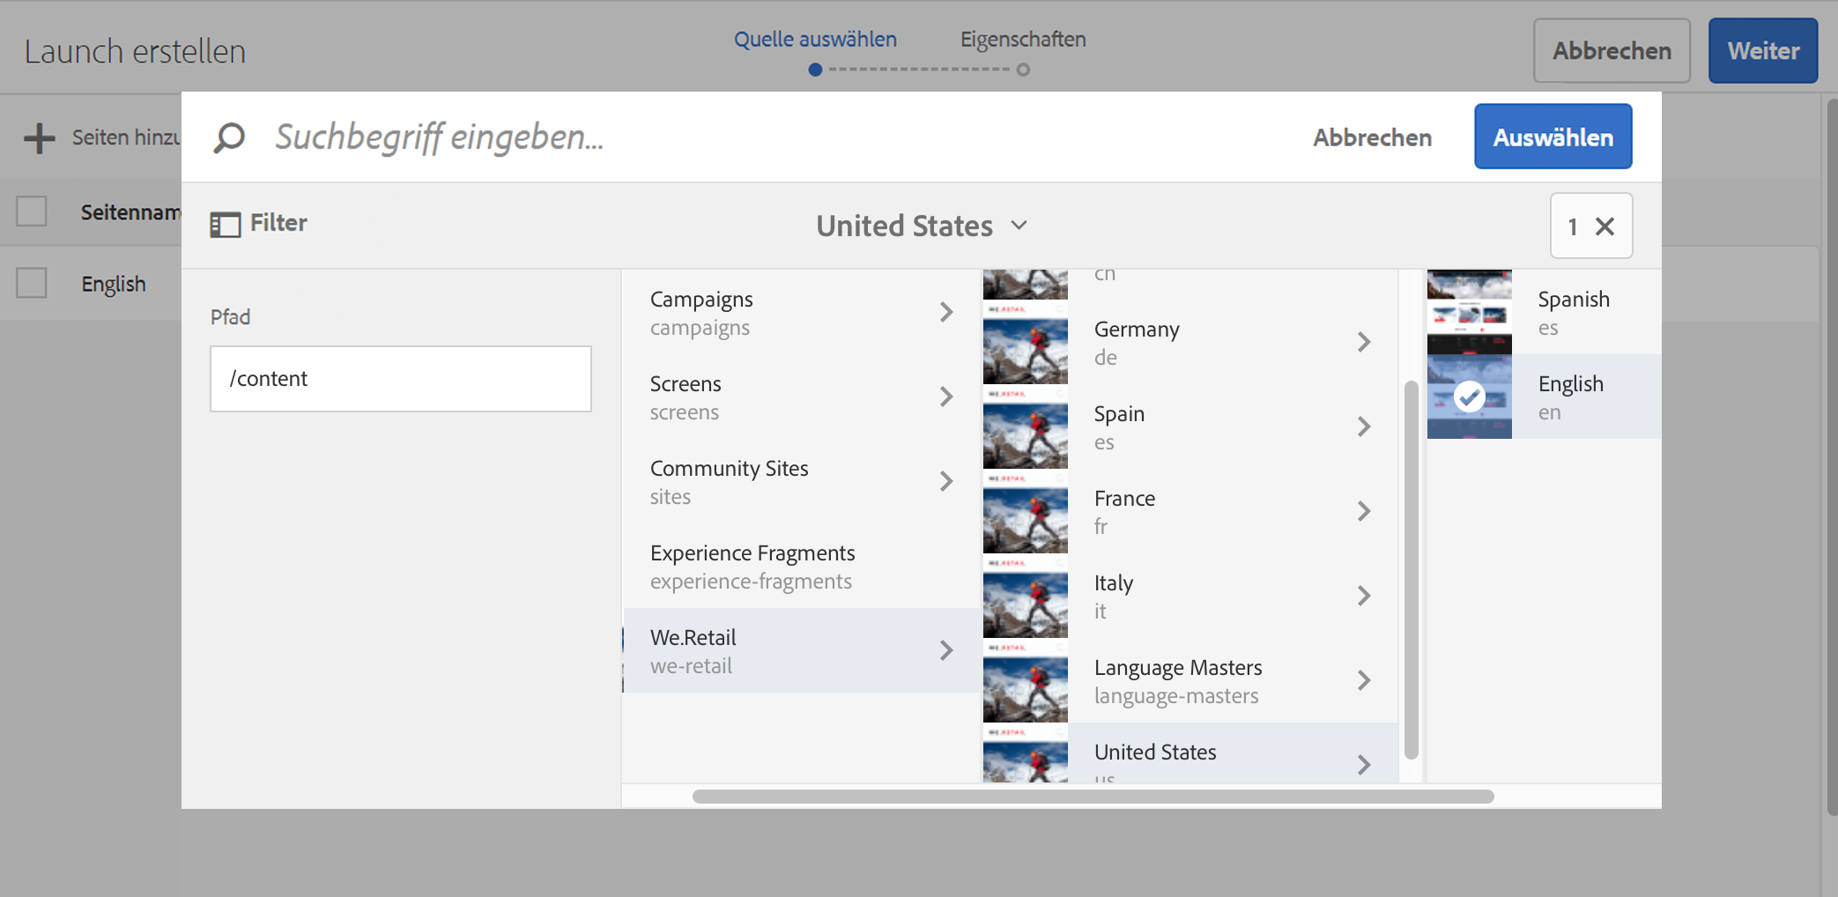Viewport: 1838px width, 897px height.
Task: Expand the United States item chevron
Action: pyautogui.click(x=1364, y=764)
